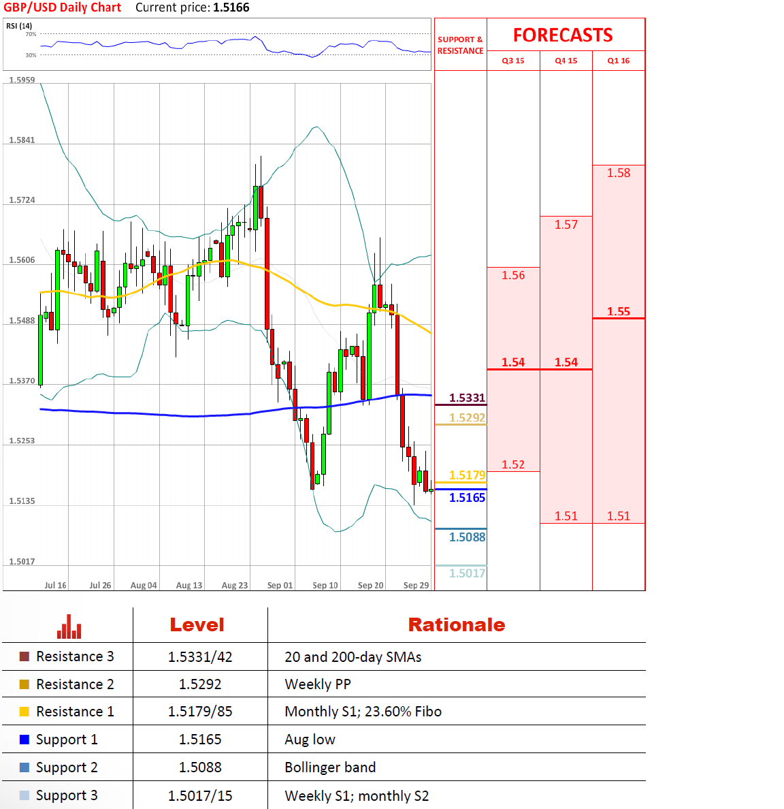784x809 pixels.
Task: Click the Rationale table column header
Action: pyautogui.click(x=457, y=625)
